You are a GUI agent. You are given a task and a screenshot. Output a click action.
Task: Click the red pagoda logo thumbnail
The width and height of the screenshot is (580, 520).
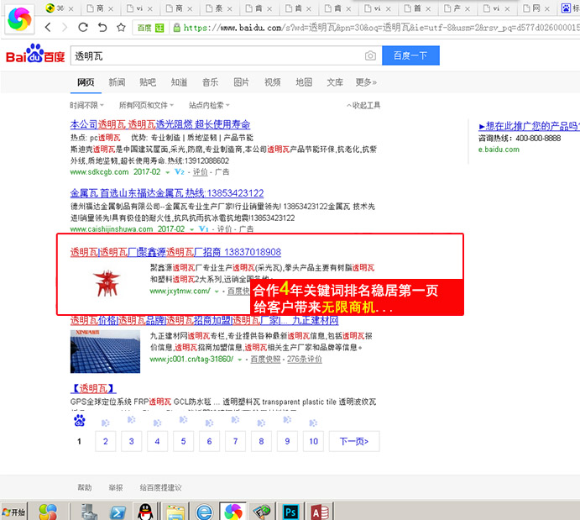coord(107,283)
